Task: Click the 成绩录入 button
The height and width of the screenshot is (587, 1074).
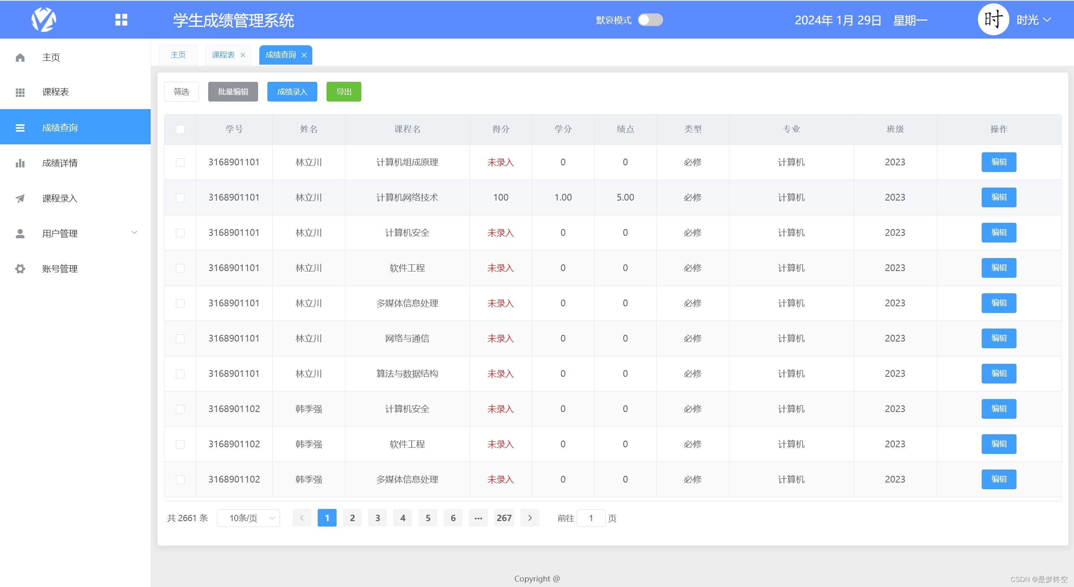Action: point(292,92)
